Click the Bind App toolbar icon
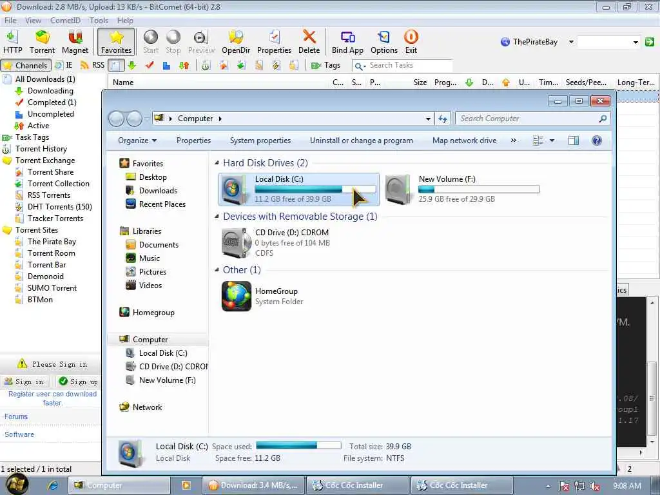Viewport: 660px width, 495px height. click(347, 42)
